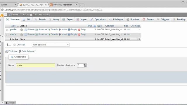Viewport: 187px width, 105px height.
Task: Click Data dictionary link
Action: click(29, 51)
